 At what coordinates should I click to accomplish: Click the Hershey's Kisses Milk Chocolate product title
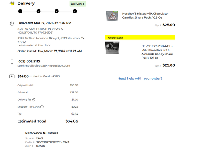coord(145,15)
